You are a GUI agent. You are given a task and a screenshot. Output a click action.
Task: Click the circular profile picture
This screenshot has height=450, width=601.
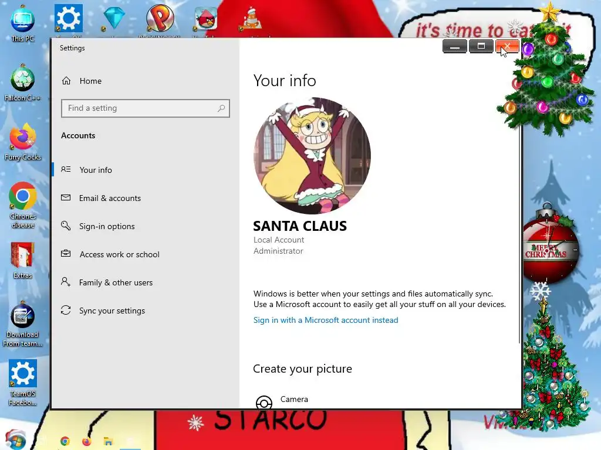[312, 155]
